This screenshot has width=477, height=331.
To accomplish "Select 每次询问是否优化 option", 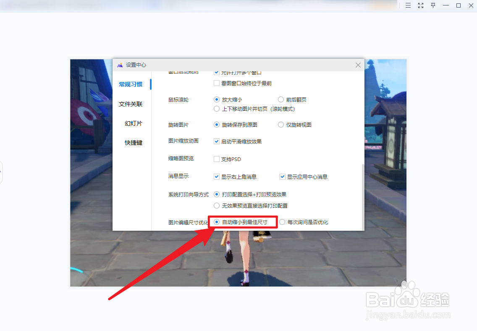I will [x=282, y=222].
